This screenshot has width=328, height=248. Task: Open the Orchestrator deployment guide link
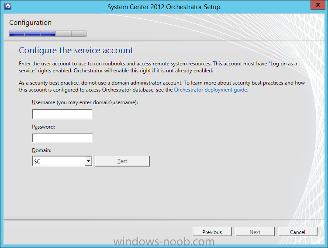point(211,90)
